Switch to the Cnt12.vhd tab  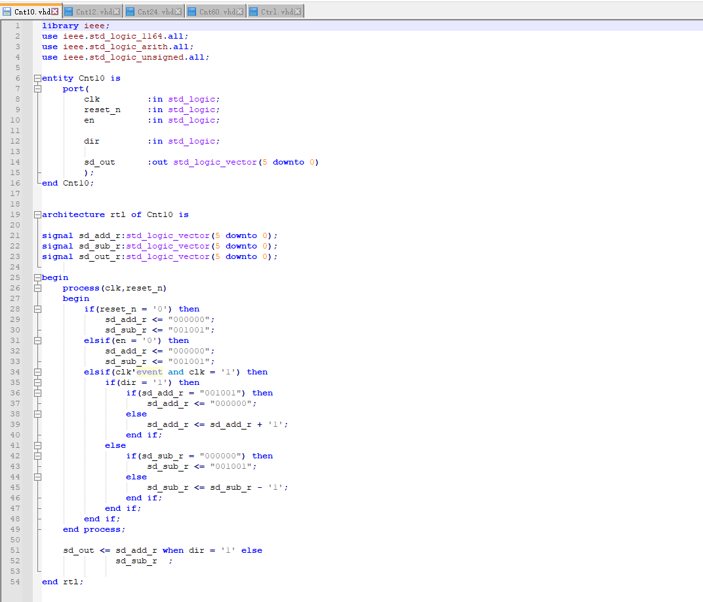94,12
